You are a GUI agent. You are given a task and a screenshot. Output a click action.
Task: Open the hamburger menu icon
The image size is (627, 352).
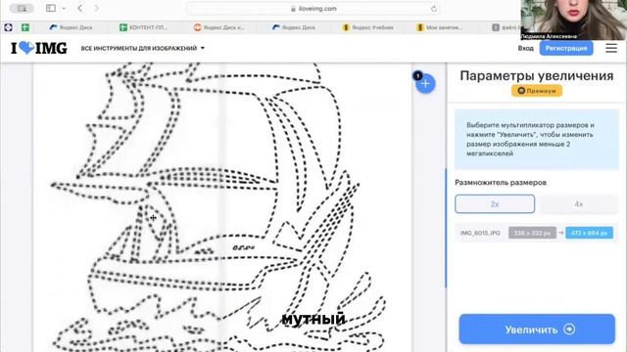(x=611, y=48)
